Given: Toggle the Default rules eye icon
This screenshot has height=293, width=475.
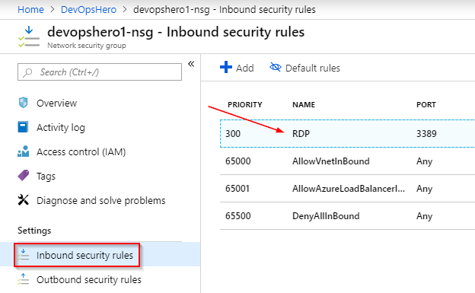Looking at the screenshot, I should click(x=276, y=67).
